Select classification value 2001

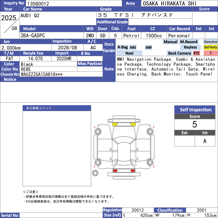click(202, 210)
